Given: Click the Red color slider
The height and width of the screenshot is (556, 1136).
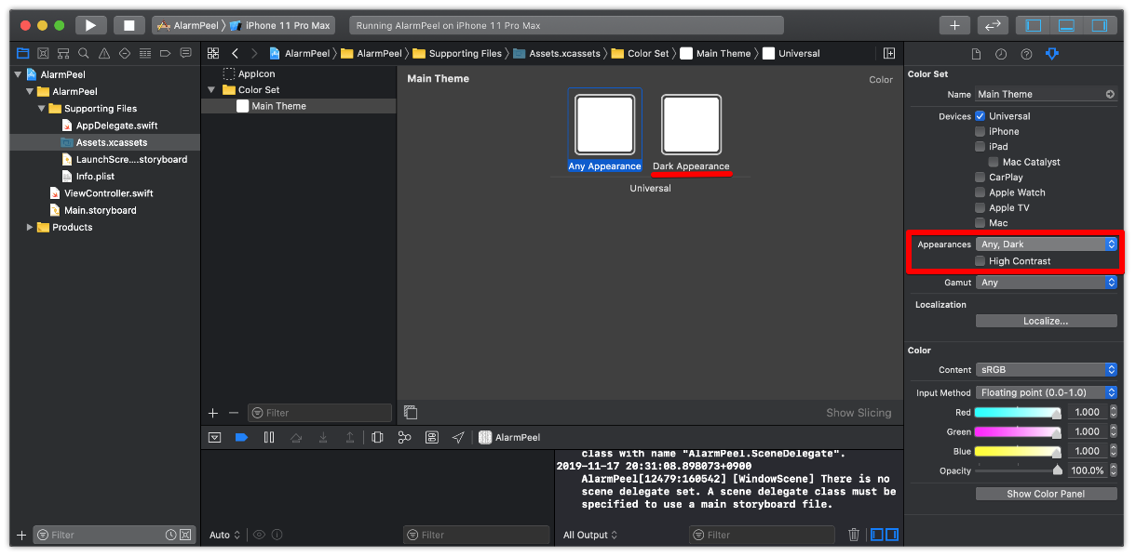Looking at the screenshot, I should pyautogui.click(x=1018, y=413).
